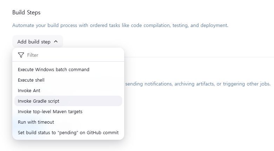
Task: Choose Set build status to pending on GitHub commit
Action: tap(68, 132)
